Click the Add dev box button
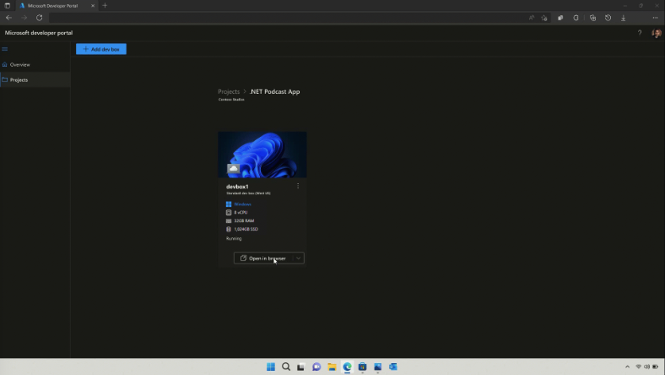 101,49
